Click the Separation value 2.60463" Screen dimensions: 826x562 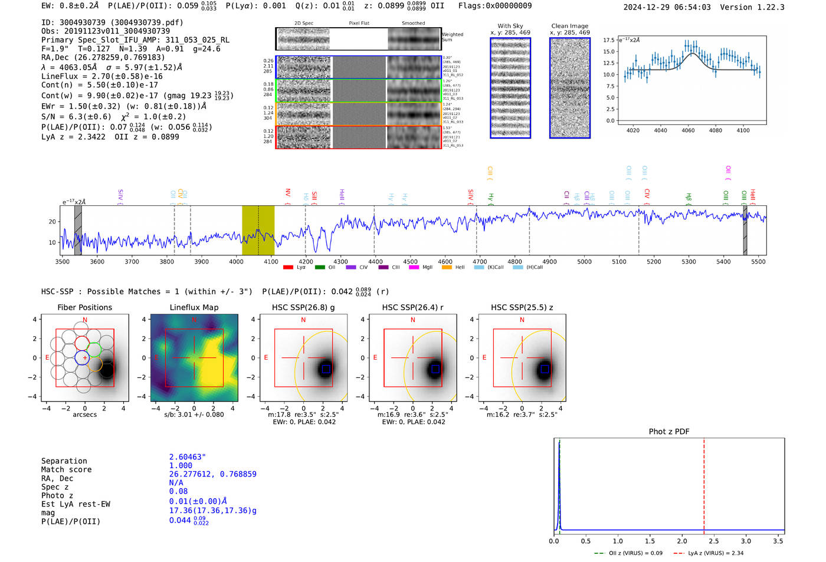(188, 457)
